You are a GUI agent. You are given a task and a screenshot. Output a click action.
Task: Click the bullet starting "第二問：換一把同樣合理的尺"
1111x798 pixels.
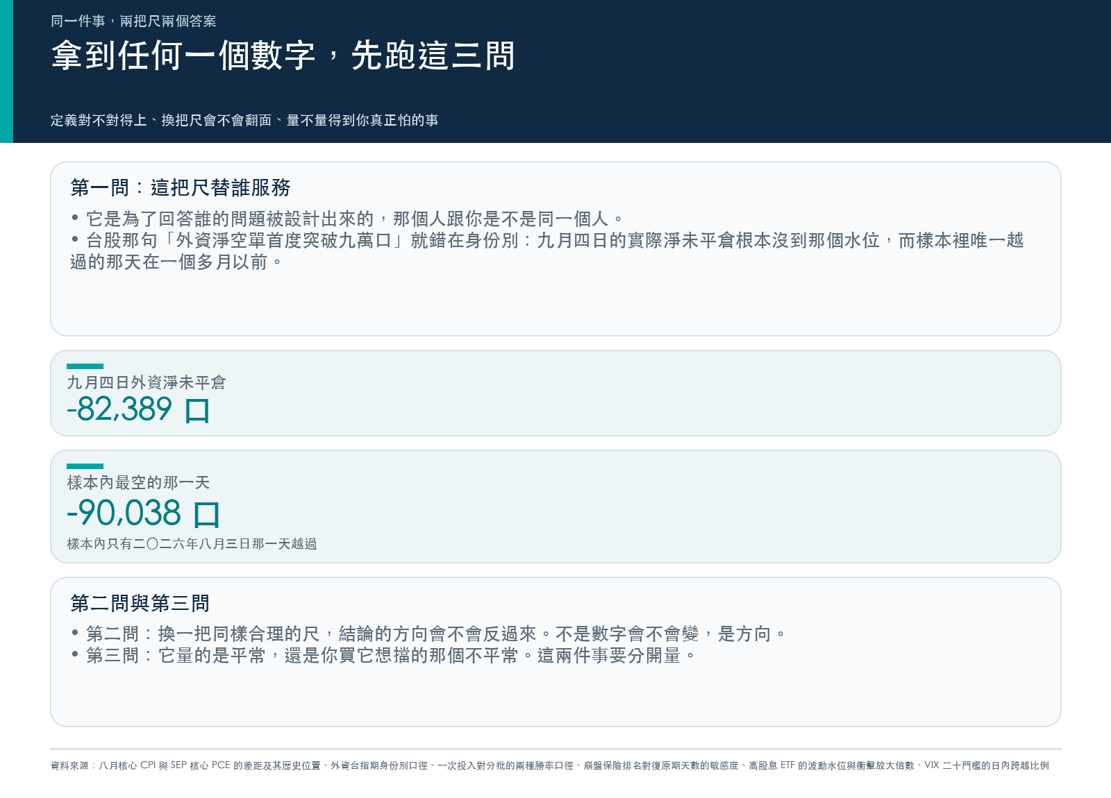click(429, 634)
